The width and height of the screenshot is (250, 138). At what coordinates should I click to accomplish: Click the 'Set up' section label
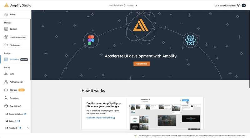[x=7, y=67]
